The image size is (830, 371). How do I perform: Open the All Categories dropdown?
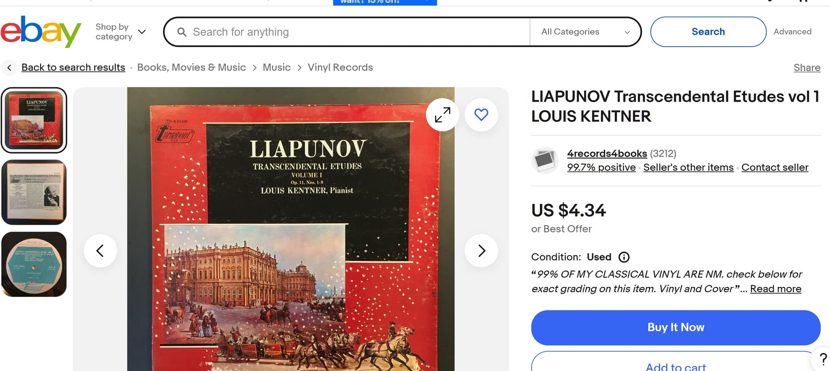click(x=585, y=31)
